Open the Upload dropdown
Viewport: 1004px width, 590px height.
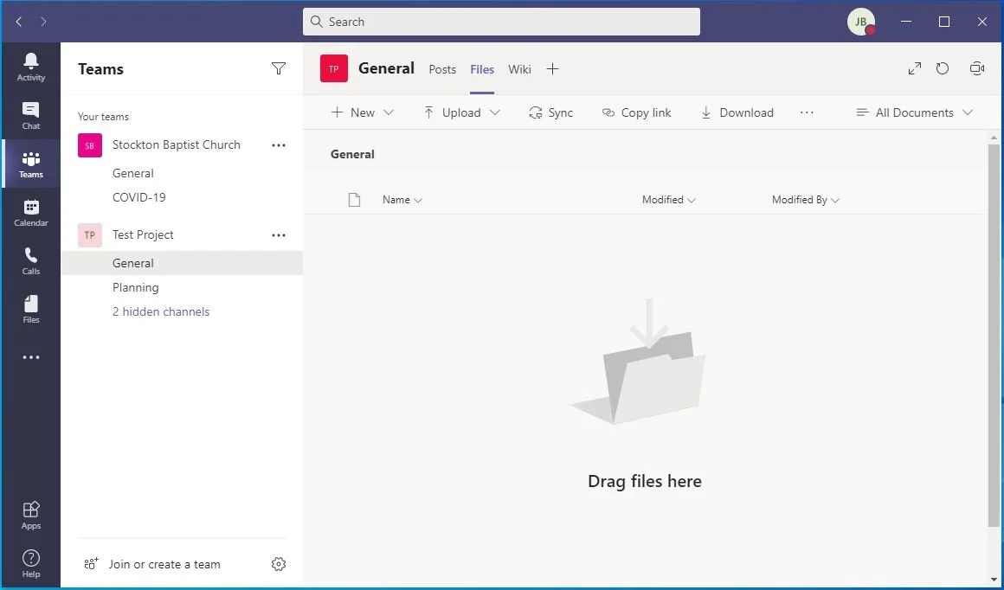pos(461,112)
